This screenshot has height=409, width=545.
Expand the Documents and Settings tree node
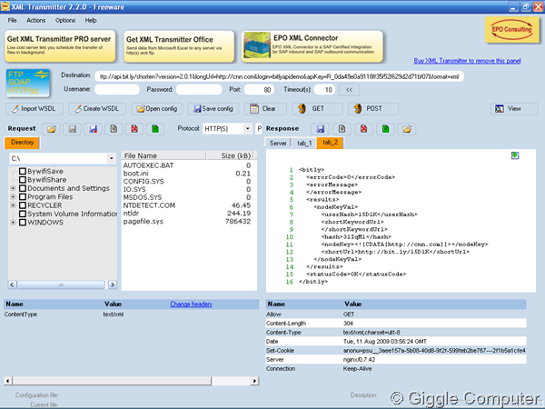click(x=13, y=188)
